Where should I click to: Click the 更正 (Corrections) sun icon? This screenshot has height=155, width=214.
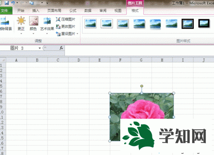tap(21, 21)
